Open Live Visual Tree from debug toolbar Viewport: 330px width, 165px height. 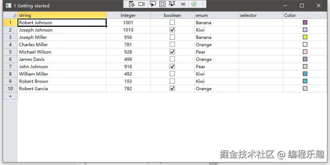(132, 4)
